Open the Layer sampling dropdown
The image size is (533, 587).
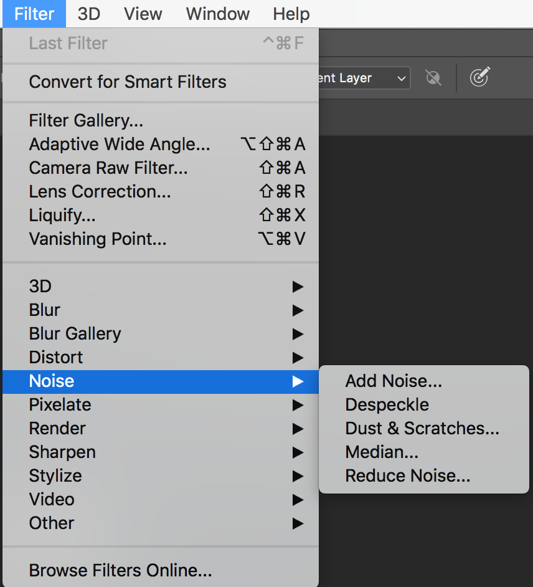(x=364, y=78)
